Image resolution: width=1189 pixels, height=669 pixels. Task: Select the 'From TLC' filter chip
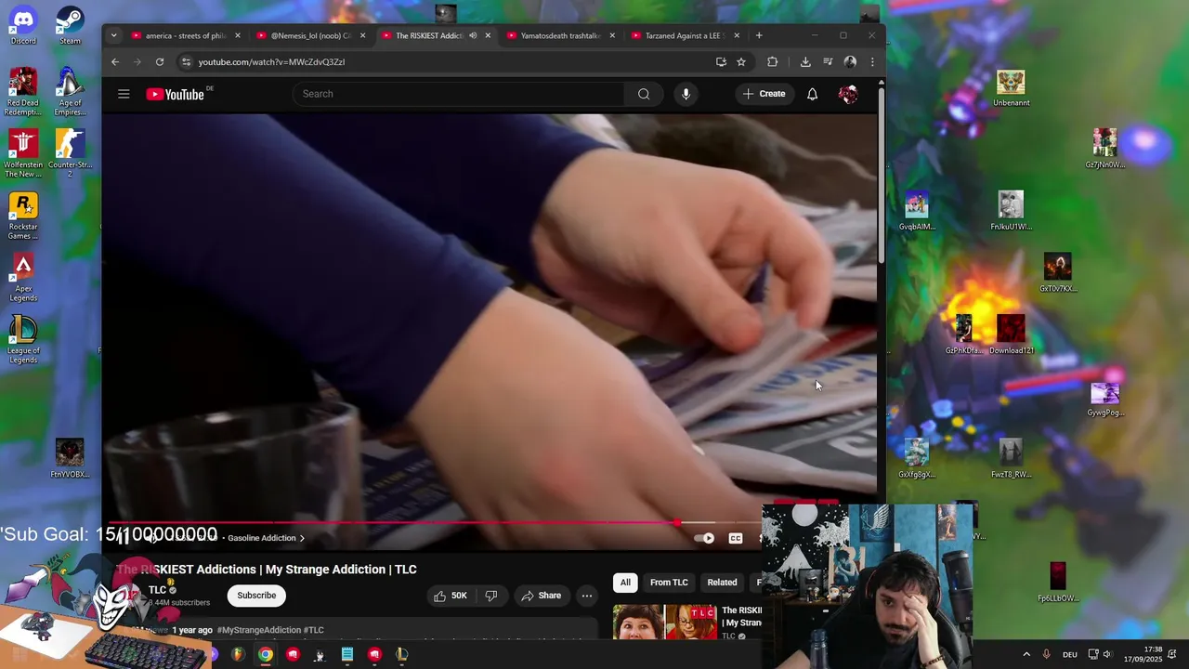click(x=669, y=583)
